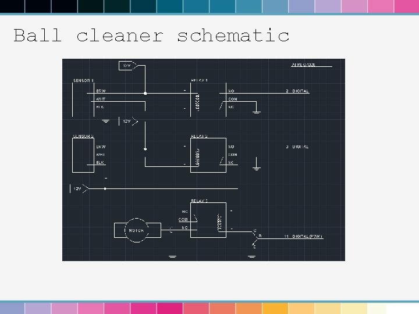Click the ground symbol right of Relay 2
This screenshot has width=419, height=314.
click(256, 164)
